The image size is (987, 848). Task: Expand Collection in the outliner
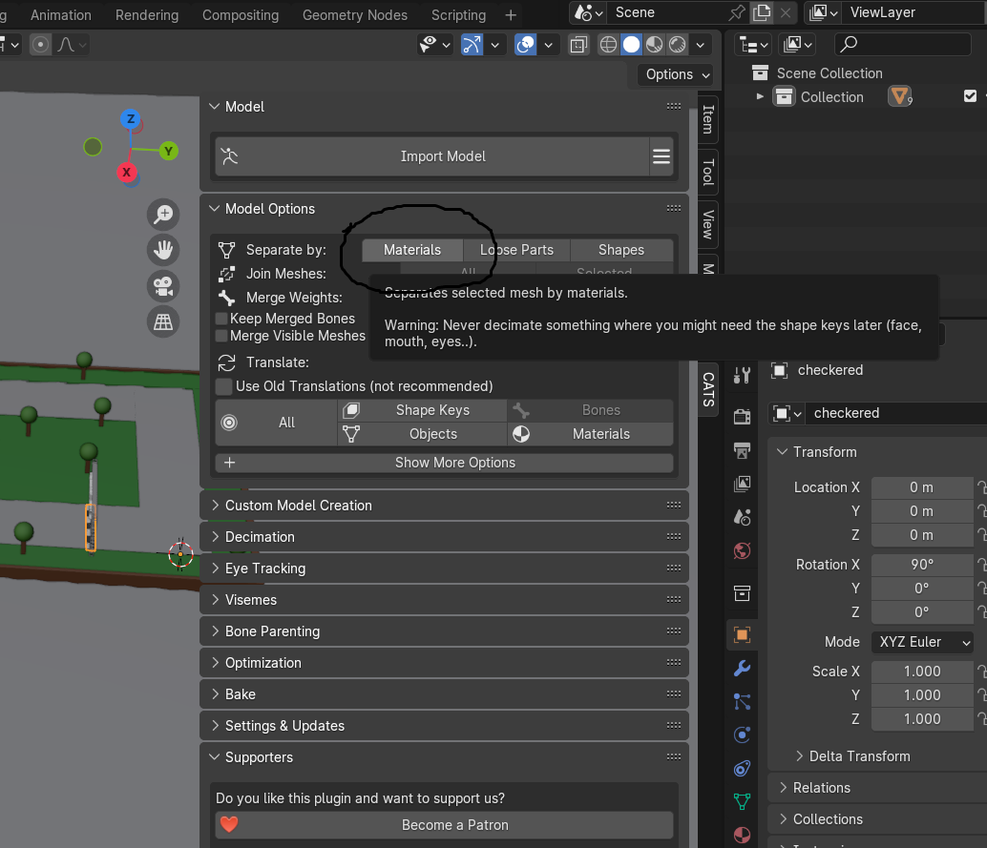760,96
